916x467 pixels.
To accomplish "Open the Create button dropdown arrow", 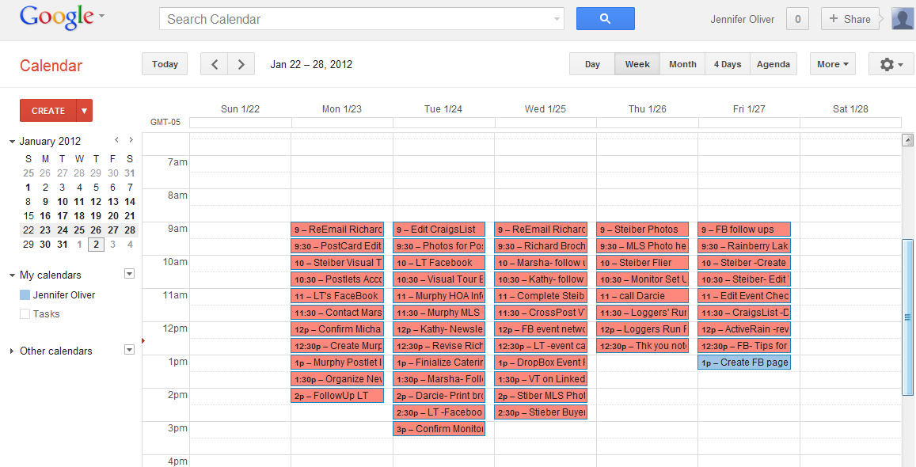I will [x=85, y=111].
